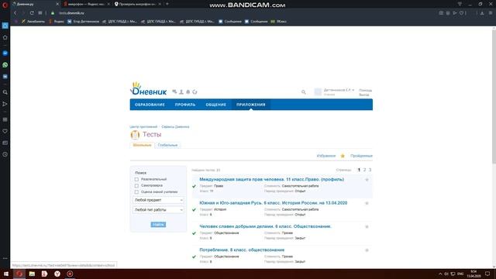Open the ОБРАЗОВАНИЕ menu
The image size is (496, 279).
(150, 105)
